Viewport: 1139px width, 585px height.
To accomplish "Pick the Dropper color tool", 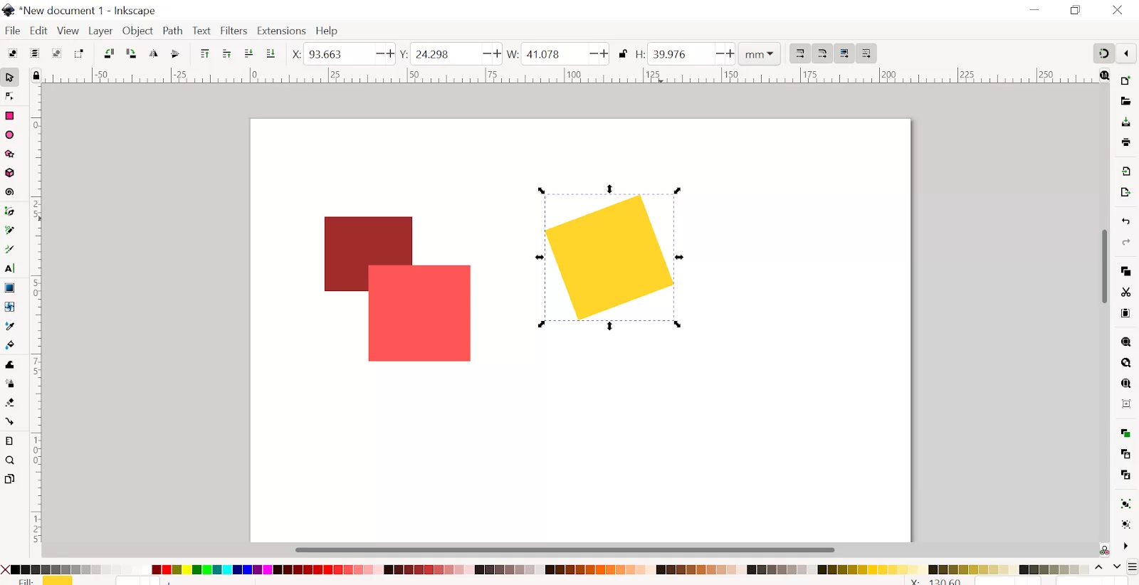I will pyautogui.click(x=10, y=327).
